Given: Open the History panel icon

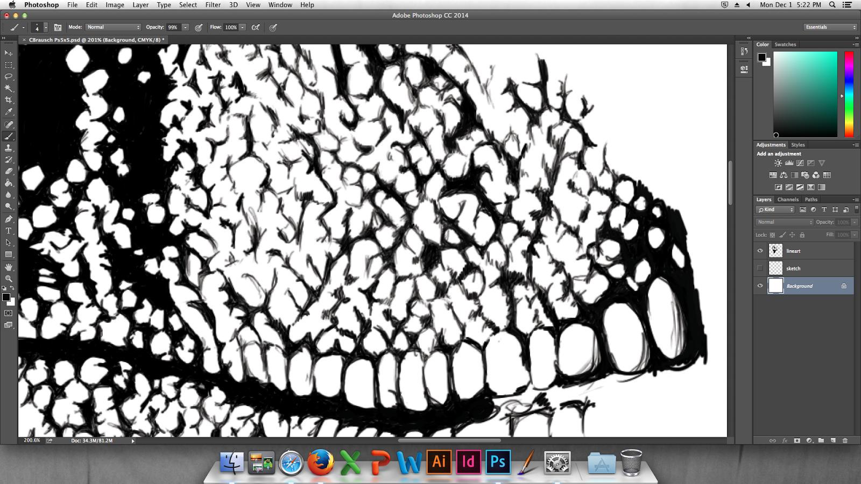Looking at the screenshot, I should (744, 51).
